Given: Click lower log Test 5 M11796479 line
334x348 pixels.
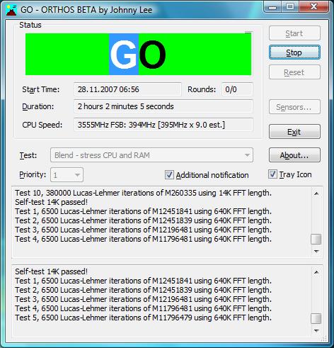Looking at the screenshot, I should click(143, 318).
